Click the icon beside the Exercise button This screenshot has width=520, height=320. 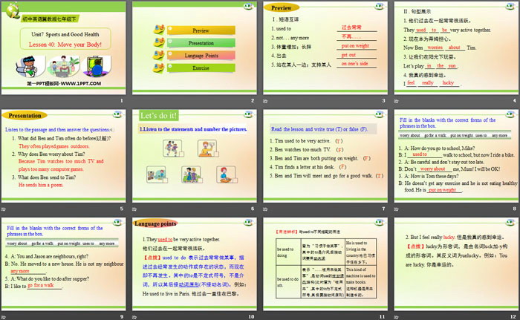158,68
